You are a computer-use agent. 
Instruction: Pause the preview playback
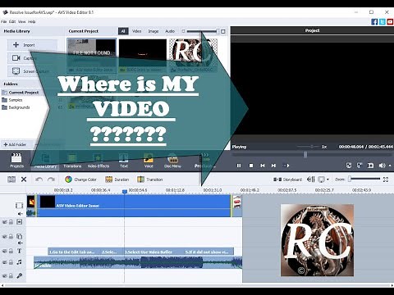239,166
